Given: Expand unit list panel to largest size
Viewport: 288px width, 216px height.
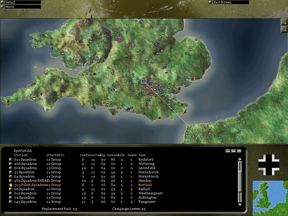Looking at the screenshot, I should (239, 151).
